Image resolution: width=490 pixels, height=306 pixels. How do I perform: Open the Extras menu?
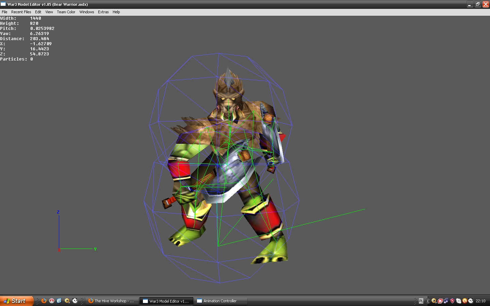pyautogui.click(x=103, y=12)
